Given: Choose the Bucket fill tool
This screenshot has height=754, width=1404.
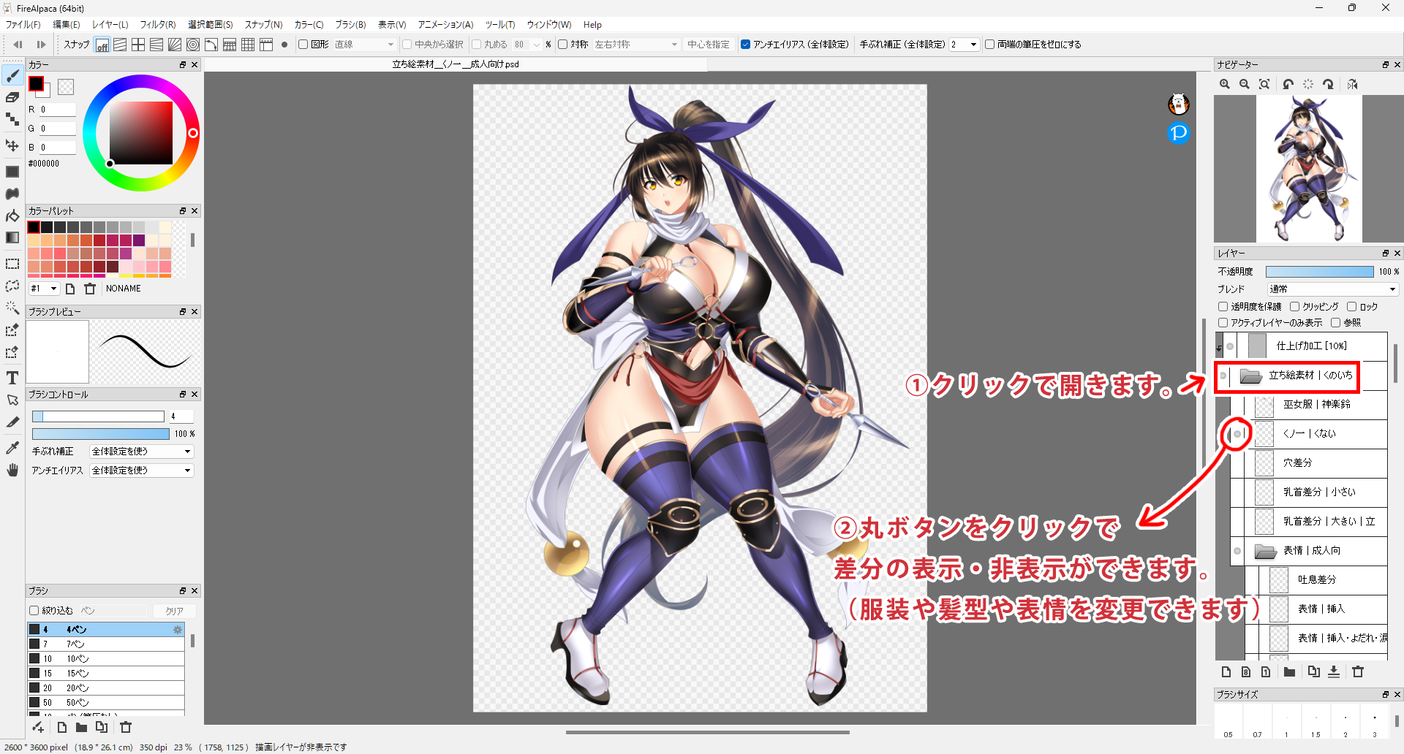Looking at the screenshot, I should click(12, 216).
